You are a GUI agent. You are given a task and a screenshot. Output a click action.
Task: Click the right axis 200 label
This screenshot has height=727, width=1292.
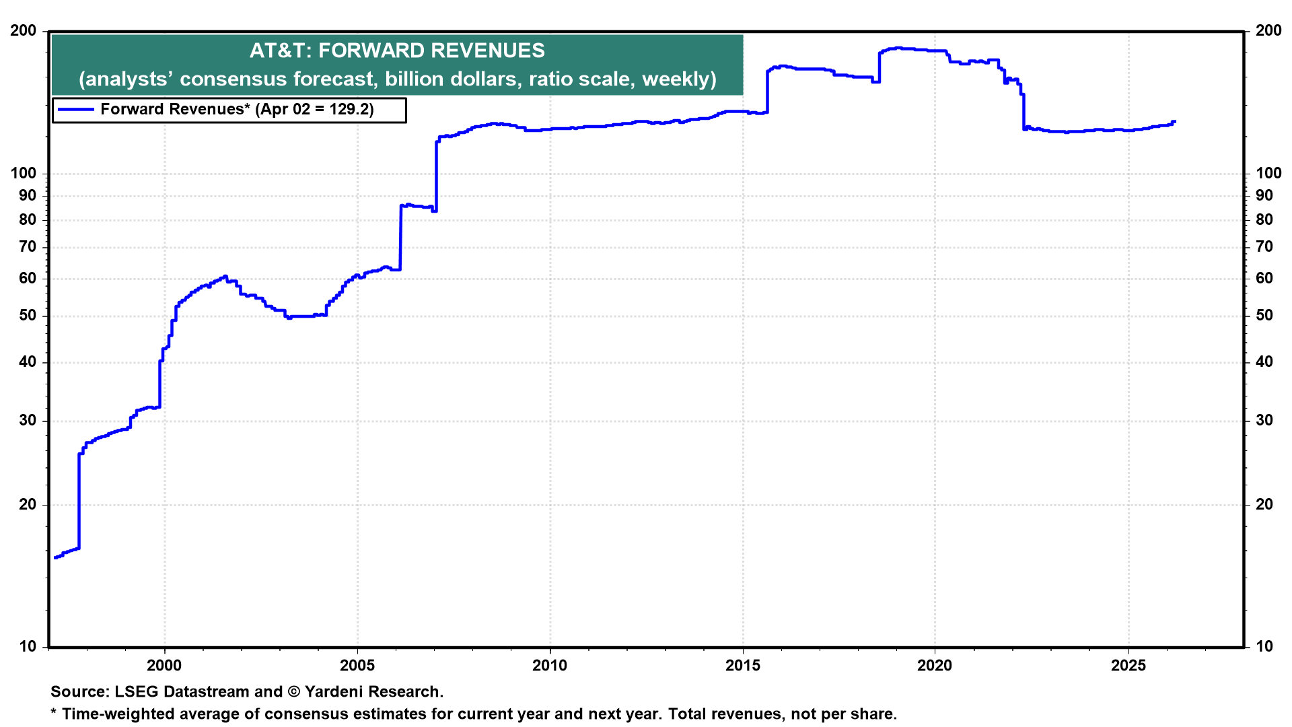click(x=1268, y=31)
